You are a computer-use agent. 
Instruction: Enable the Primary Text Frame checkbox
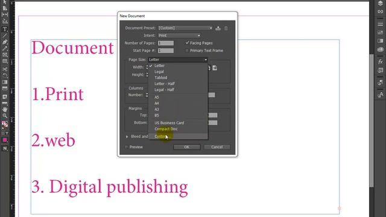(x=187, y=51)
